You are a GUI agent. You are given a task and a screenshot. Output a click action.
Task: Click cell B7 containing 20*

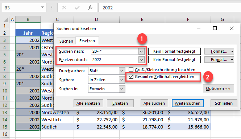[x=28, y=69]
